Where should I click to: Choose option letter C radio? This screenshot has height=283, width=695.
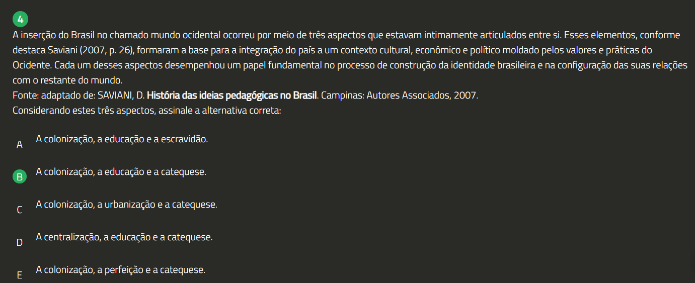[20, 210]
